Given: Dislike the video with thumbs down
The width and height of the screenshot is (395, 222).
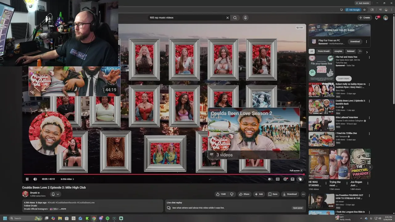Looking at the screenshot, I should coord(232,194).
